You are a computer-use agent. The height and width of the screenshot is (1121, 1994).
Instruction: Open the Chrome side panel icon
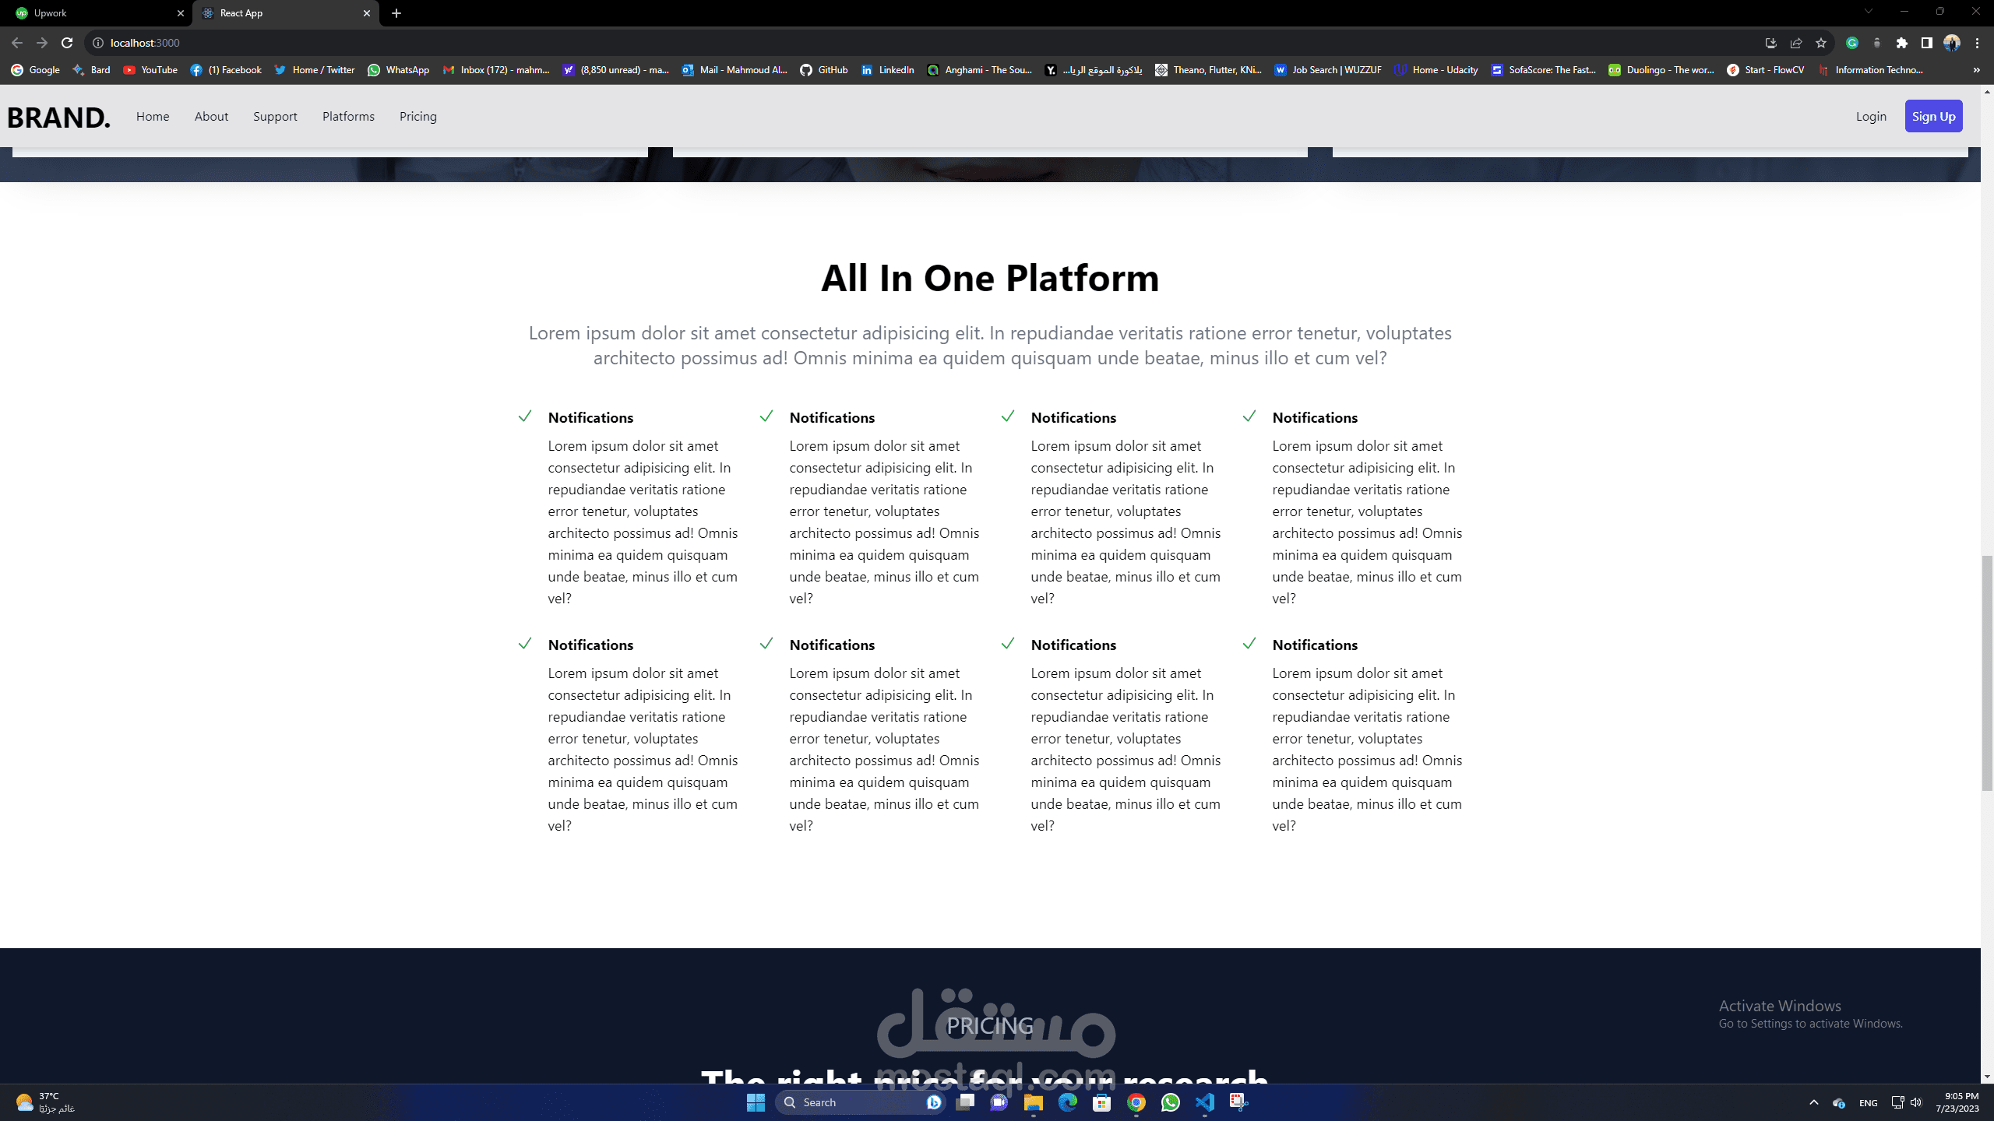pos(1926,43)
